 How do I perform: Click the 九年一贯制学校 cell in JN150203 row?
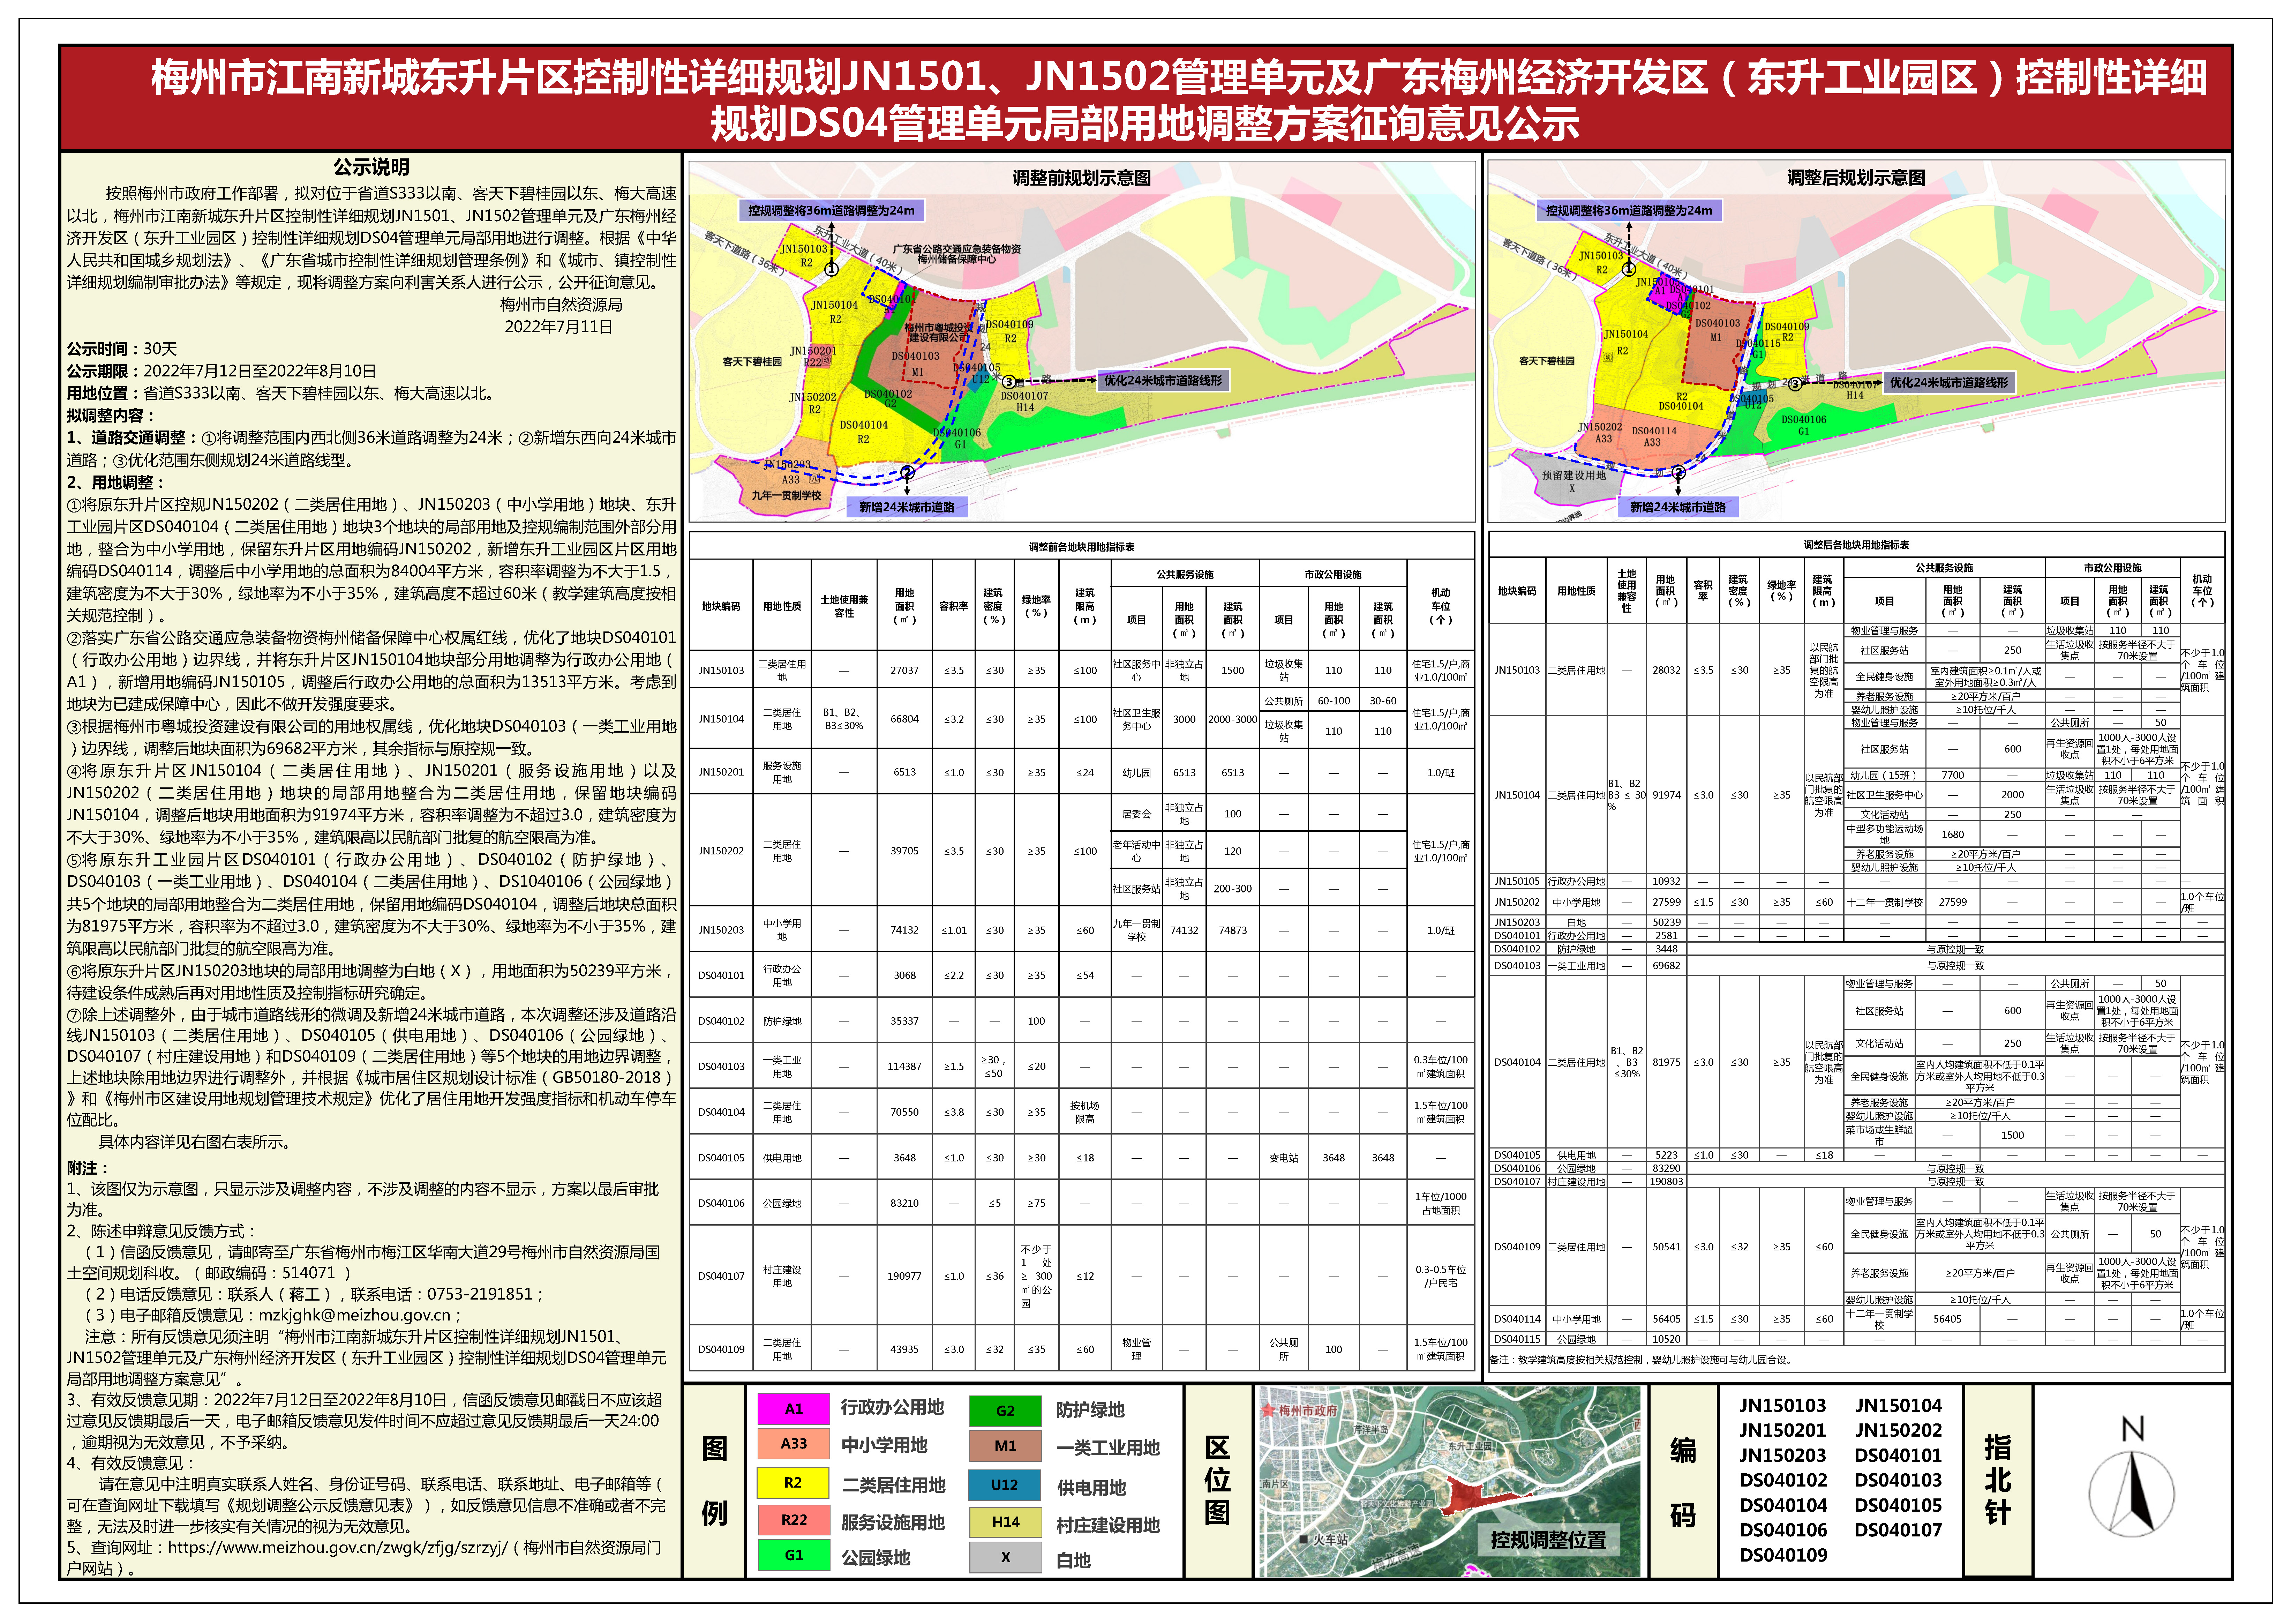pyautogui.click(x=1136, y=930)
